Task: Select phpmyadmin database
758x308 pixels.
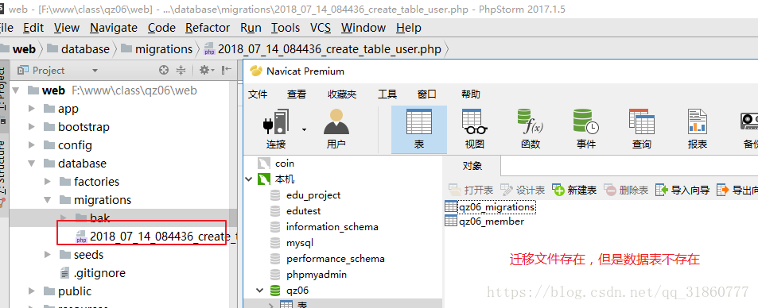Action: tap(317, 275)
